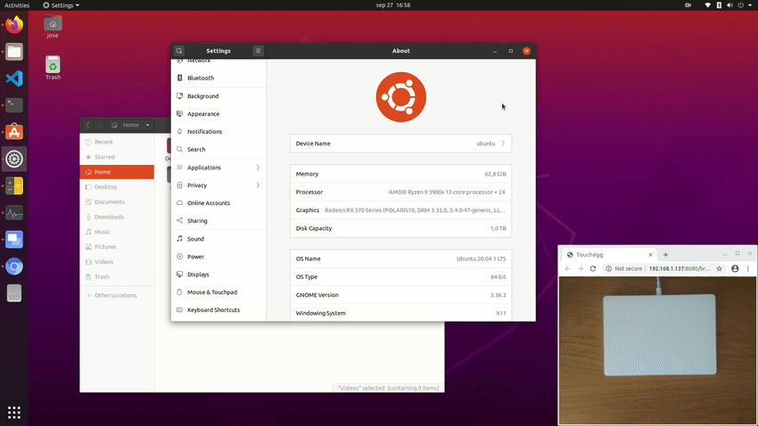This screenshot has width=758, height=426.
Task: Open Firefox from the dock
Action: tap(14, 25)
